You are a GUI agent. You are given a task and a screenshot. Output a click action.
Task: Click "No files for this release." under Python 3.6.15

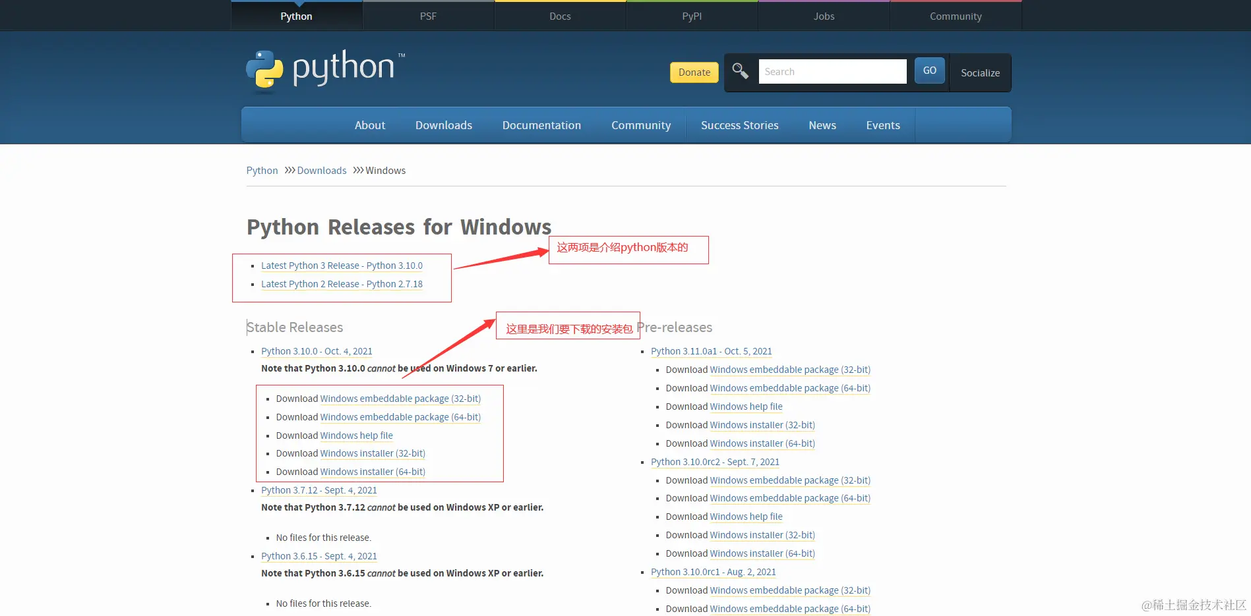point(324,603)
